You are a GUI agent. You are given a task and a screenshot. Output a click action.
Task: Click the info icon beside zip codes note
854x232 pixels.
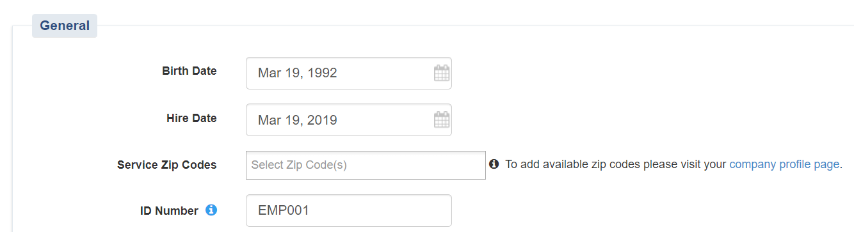494,164
